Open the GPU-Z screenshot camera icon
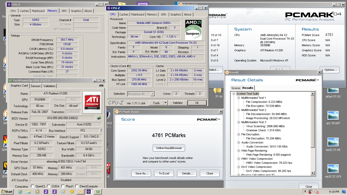This screenshot has height=195, width=347. click(101, 86)
